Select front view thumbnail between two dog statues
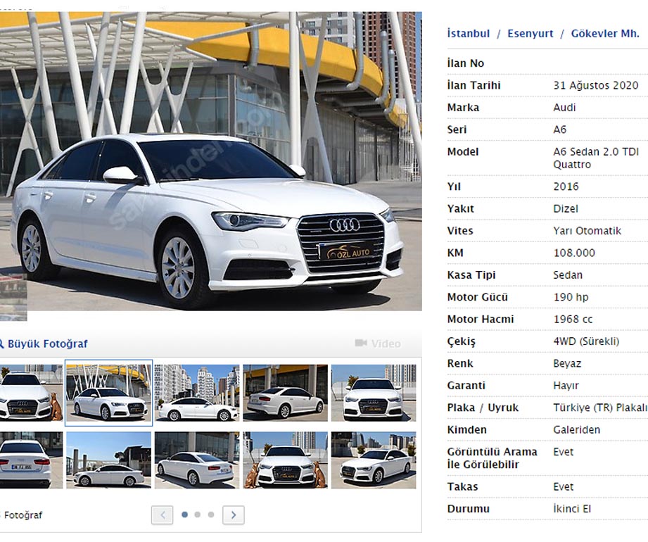The image size is (648, 542). [285, 460]
